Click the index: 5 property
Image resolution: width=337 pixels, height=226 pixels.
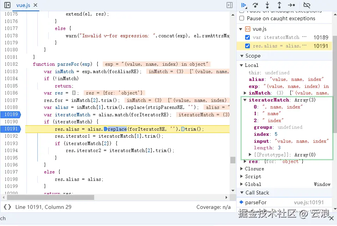(265, 134)
